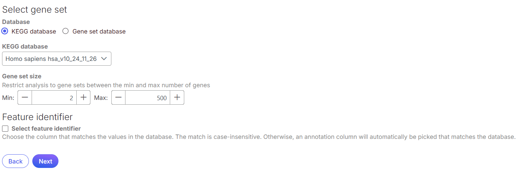Click the chevron arrow on the KEGG dropdown
This screenshot has height=170, width=518.
click(x=104, y=59)
